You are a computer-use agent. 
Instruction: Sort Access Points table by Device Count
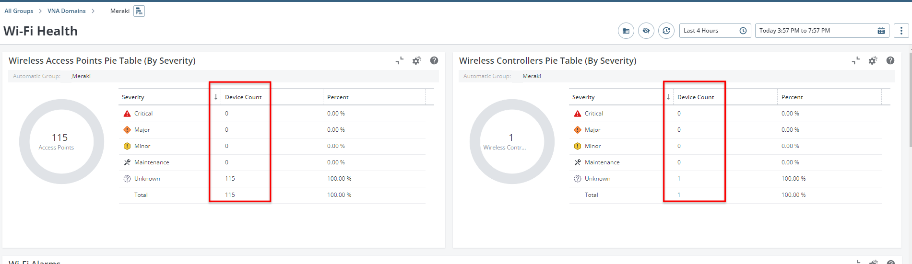243,97
